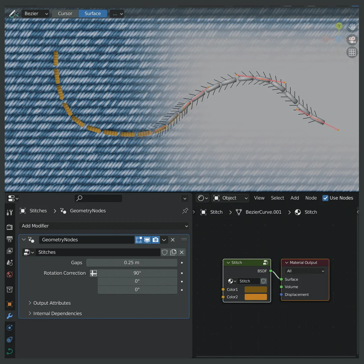Switch to the Surface tab in the header
This screenshot has height=364, width=364.
click(x=93, y=13)
